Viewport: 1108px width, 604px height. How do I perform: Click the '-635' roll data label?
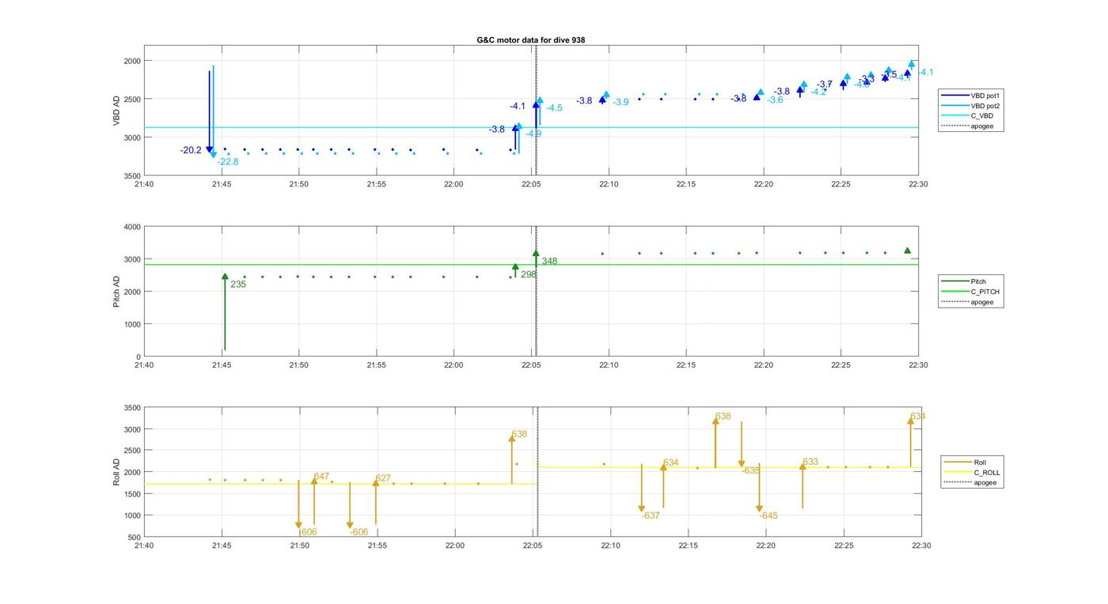click(x=750, y=471)
